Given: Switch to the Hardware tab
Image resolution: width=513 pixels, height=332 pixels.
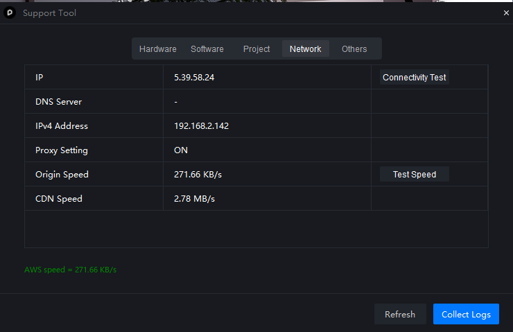Looking at the screenshot, I should [157, 49].
